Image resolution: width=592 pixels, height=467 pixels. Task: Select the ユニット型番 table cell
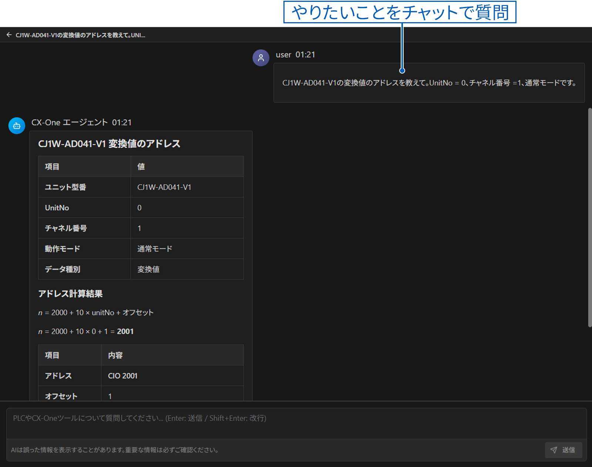coord(85,187)
